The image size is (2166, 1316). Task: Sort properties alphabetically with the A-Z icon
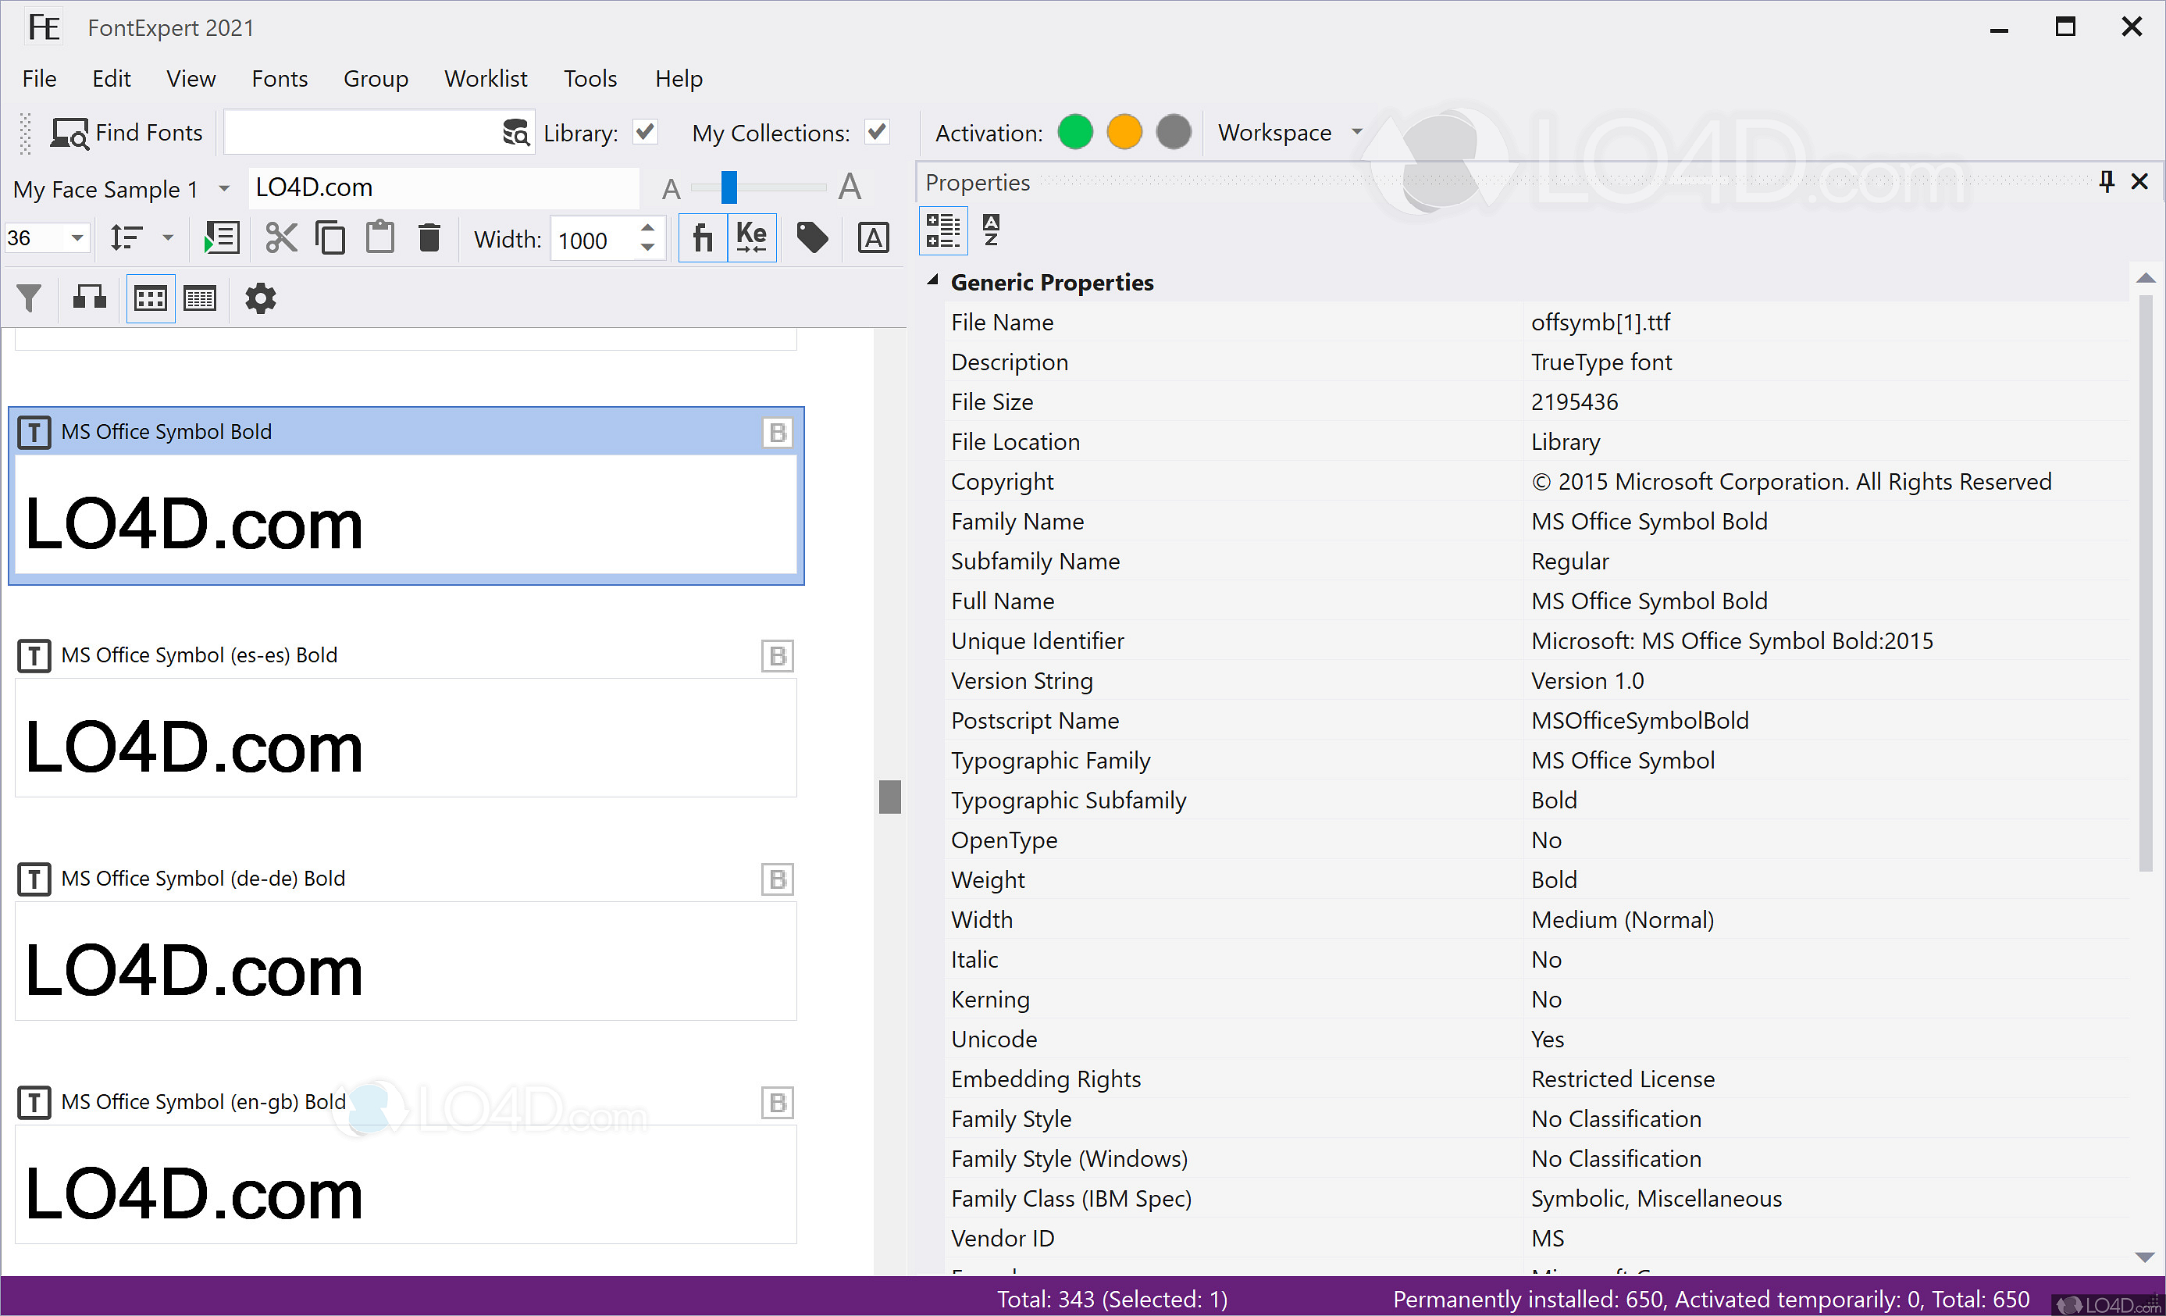[x=990, y=230]
